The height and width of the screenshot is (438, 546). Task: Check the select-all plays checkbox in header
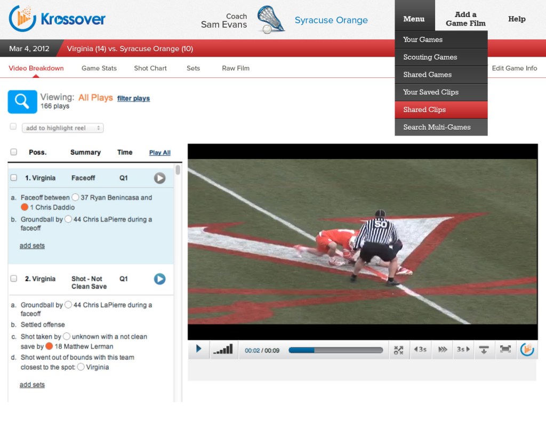coord(13,152)
